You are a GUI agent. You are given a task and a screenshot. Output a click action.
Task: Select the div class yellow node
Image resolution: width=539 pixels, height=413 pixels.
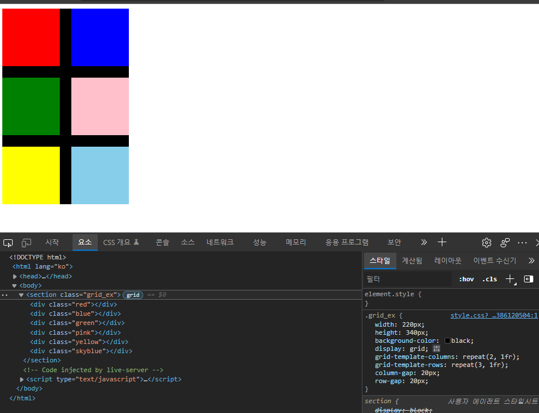79,342
